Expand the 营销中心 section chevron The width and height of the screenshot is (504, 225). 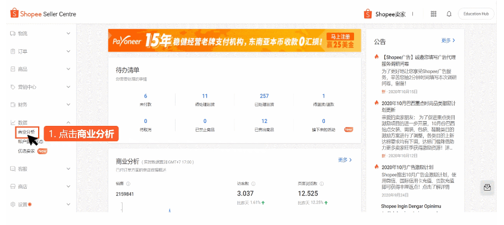(68, 87)
